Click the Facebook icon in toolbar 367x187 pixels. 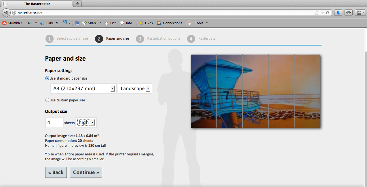click(x=77, y=23)
